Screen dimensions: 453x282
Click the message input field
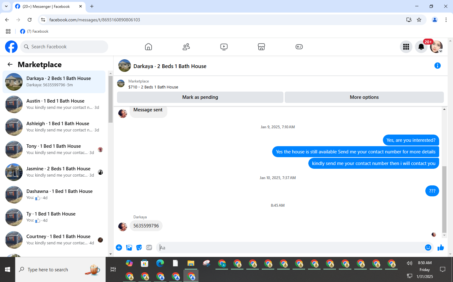[x=289, y=247]
